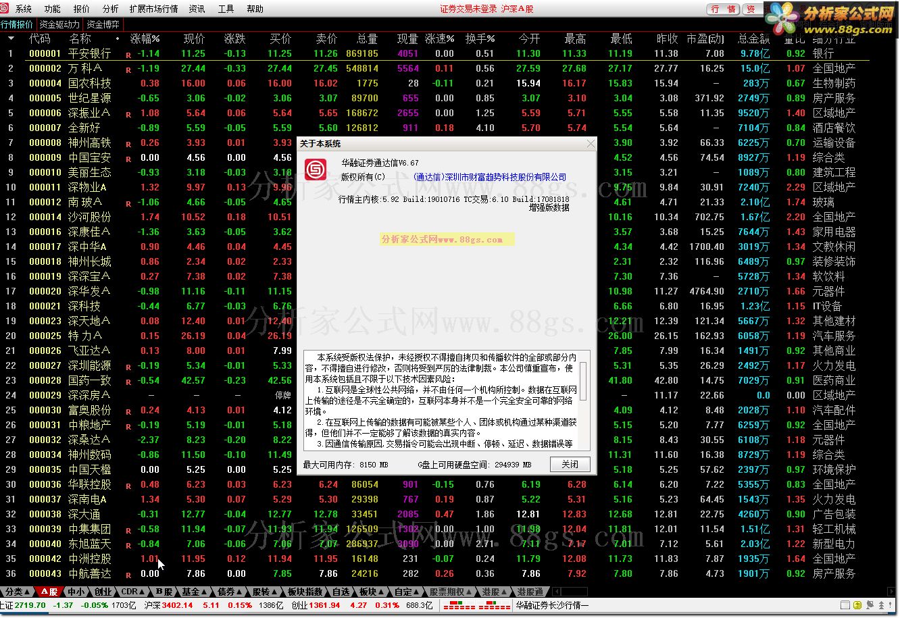
Task: Open the 扩展市场行情 menu
Action: tap(153, 9)
